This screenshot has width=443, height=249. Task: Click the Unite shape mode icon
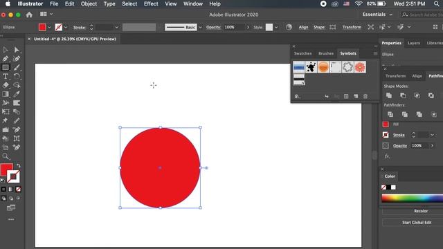pyautogui.click(x=389, y=95)
